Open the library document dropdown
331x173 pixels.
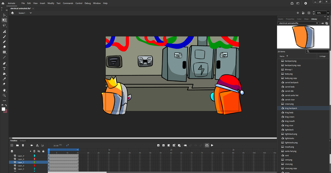pyautogui.click(x=298, y=23)
